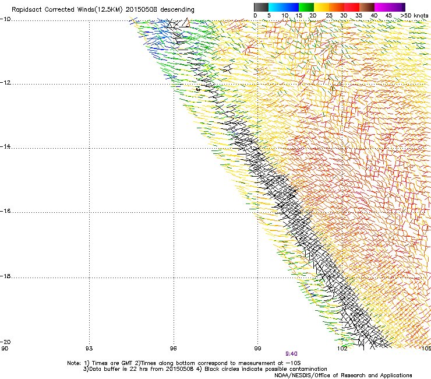Click the '20150508 descending' date text in title
The width and height of the screenshot is (431, 379).
click(x=160, y=10)
